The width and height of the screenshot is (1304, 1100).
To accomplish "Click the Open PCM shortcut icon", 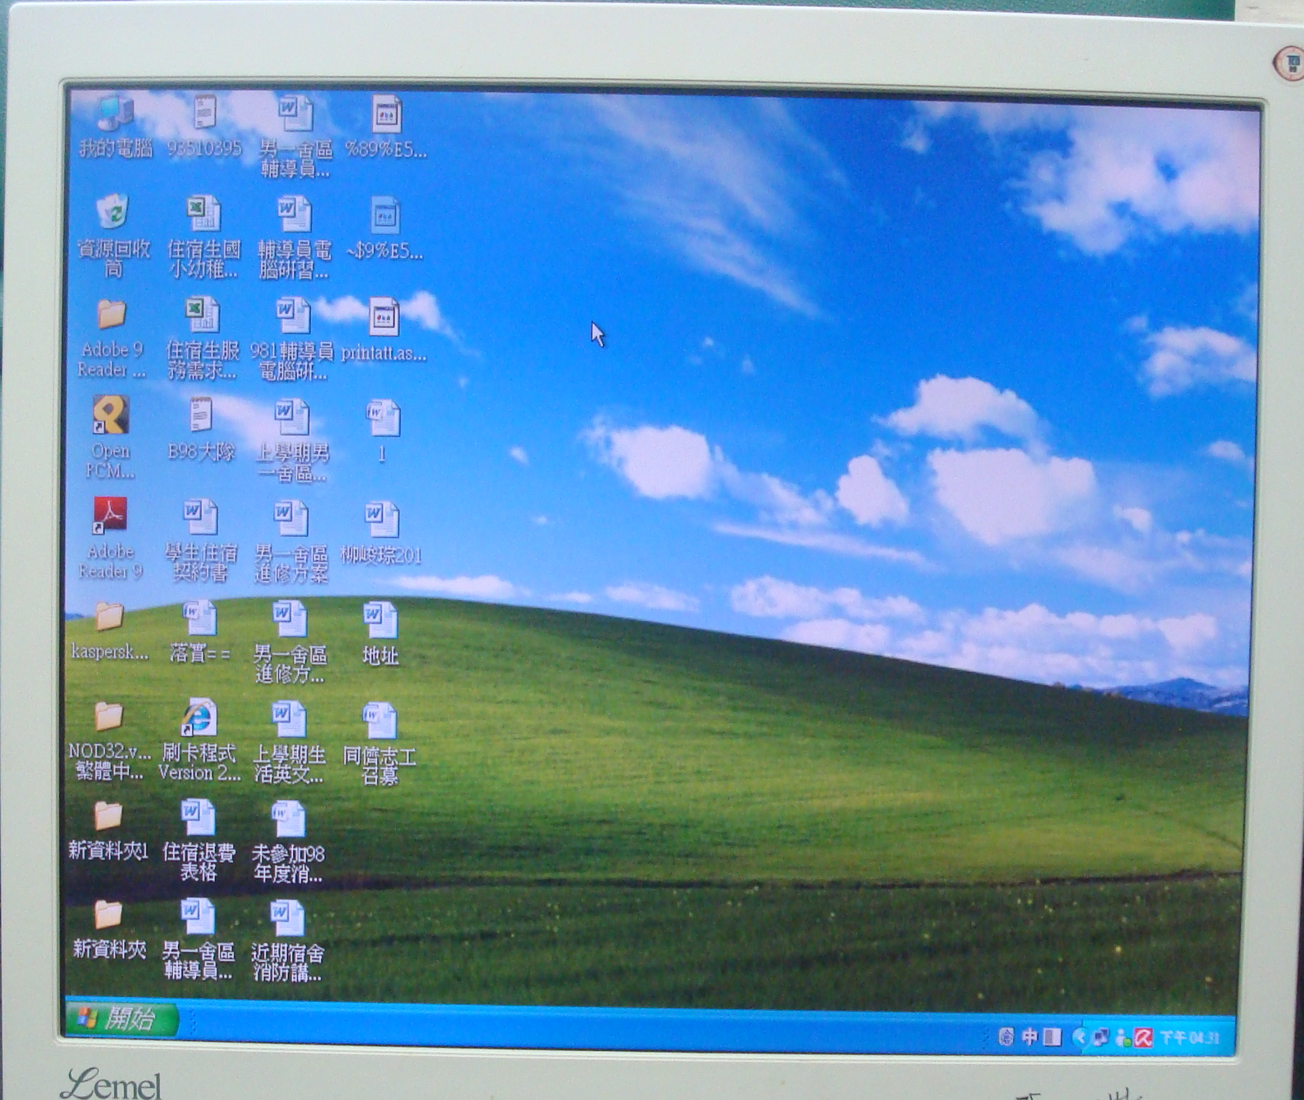I will (x=111, y=415).
